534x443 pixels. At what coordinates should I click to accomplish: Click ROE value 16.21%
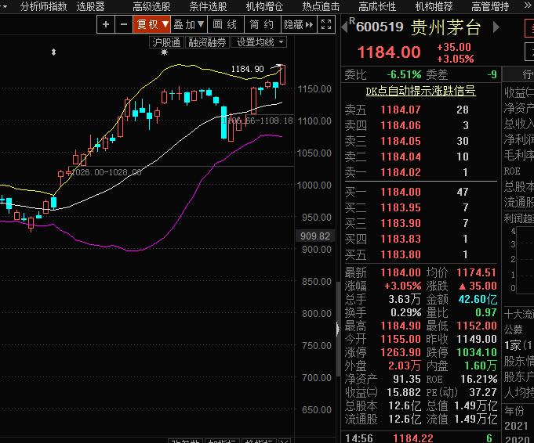tap(479, 379)
